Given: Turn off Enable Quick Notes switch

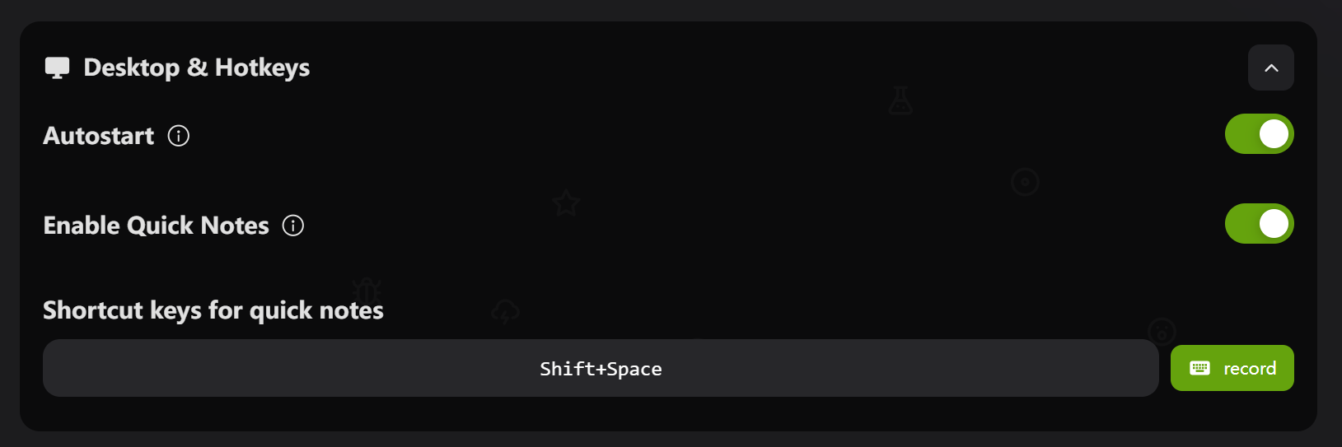Looking at the screenshot, I should point(1259,224).
